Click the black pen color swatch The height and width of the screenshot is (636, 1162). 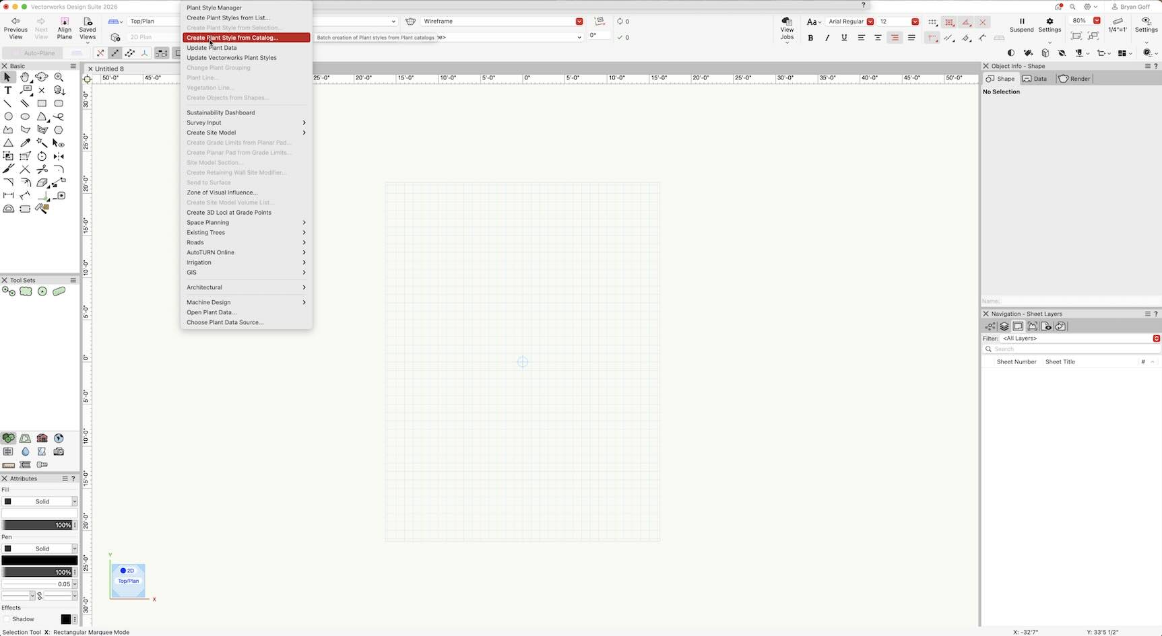click(39, 561)
